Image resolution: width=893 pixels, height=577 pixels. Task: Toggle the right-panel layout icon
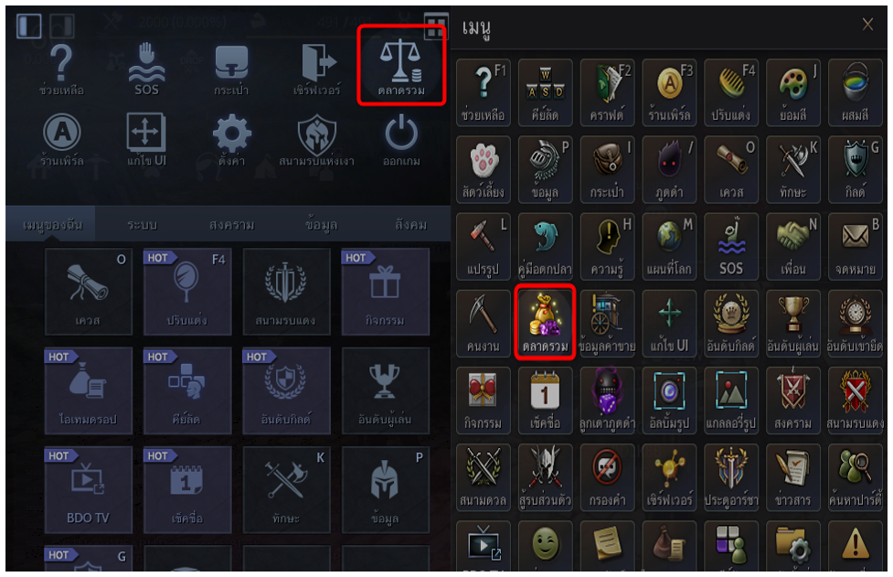click(x=62, y=26)
